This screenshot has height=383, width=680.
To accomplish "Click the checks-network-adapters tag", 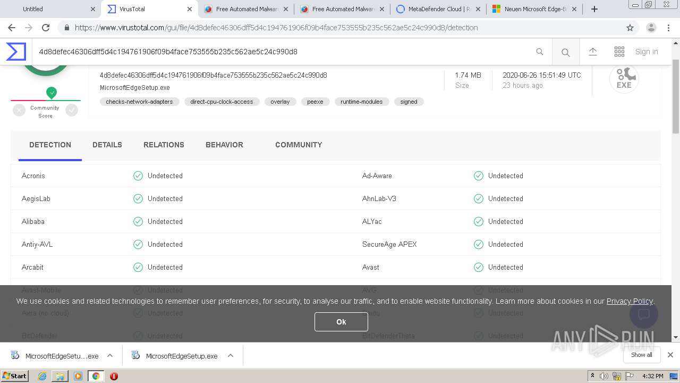I will (139, 102).
